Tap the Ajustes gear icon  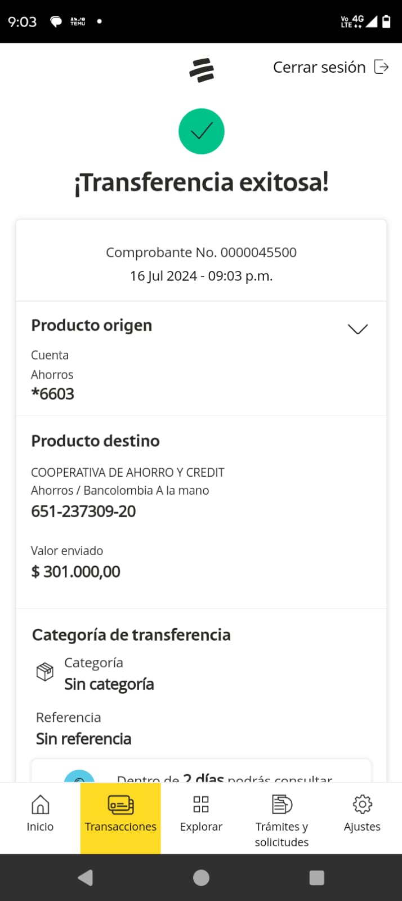point(362,804)
